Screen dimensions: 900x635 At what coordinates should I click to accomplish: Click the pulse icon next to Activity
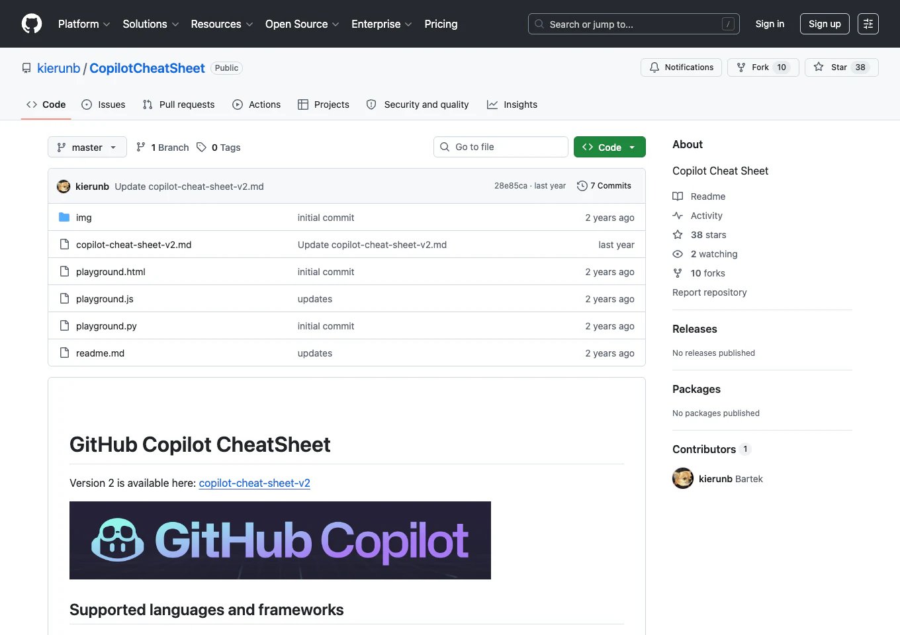tap(678, 216)
